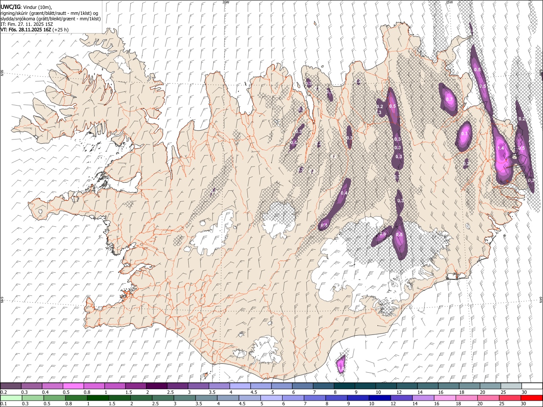Select the darkest green swatch labeled 1 in the lower row
Image resolution: width=543 pixels, height=407 pixels.
tap(98, 398)
